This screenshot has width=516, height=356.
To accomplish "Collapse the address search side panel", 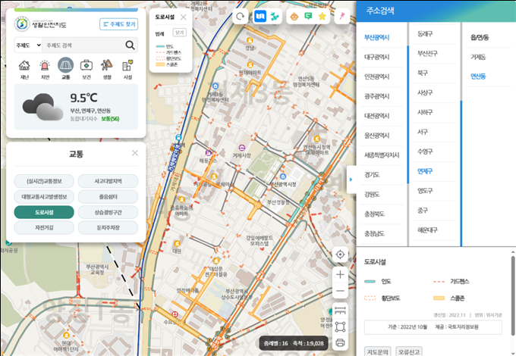I will click(350, 179).
